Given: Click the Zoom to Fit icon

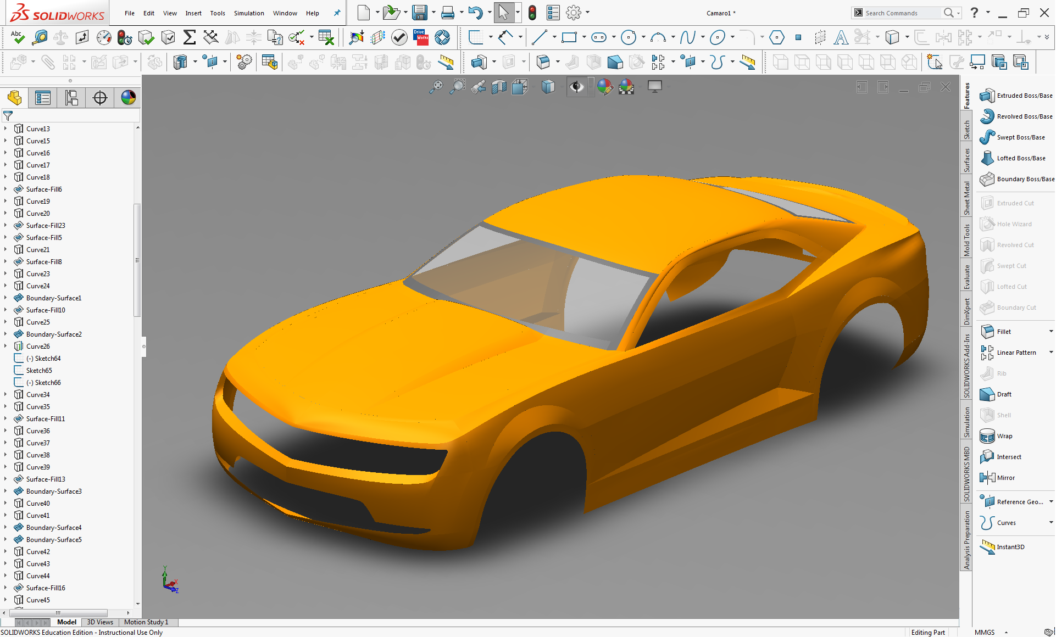Looking at the screenshot, I should pyautogui.click(x=436, y=87).
